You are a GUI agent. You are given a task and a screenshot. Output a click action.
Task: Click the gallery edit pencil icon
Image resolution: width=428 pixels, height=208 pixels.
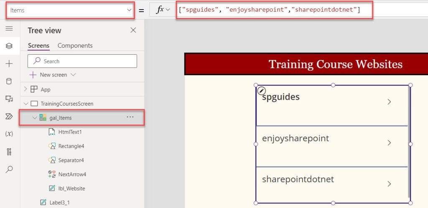click(262, 91)
